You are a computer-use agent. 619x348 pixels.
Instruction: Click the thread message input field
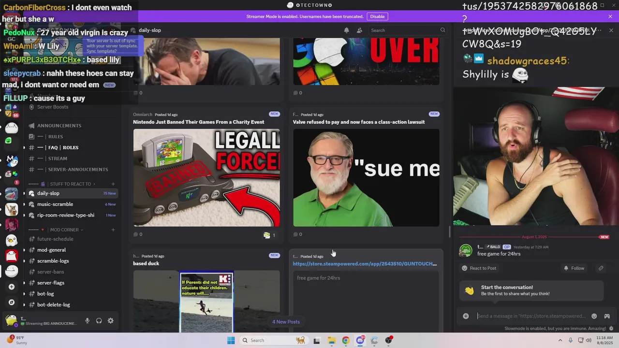click(531, 316)
